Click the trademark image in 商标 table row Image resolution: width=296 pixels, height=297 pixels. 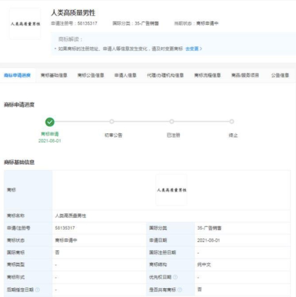click(171, 190)
